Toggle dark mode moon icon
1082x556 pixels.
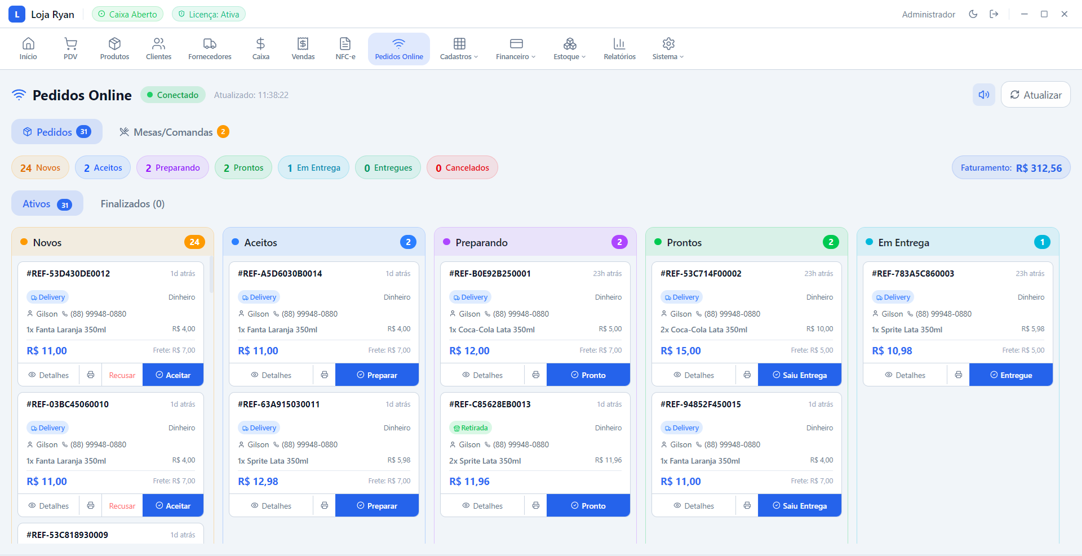point(973,14)
